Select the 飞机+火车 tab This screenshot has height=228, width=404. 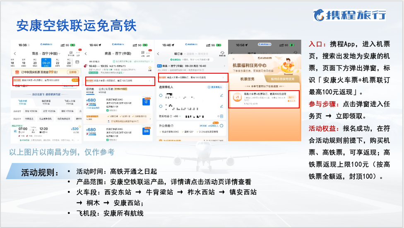pyautogui.click(x=70, y=102)
